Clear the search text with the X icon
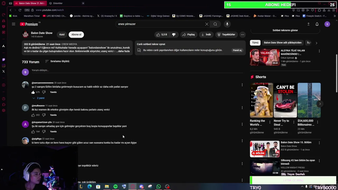 click(207, 24)
